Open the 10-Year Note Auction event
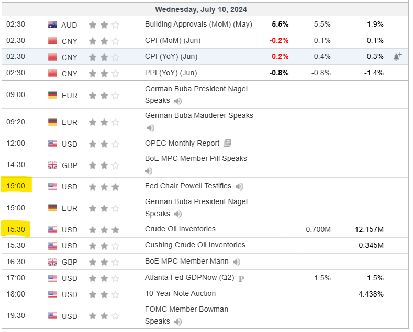Screen dimensions: 413x332 point(181,293)
